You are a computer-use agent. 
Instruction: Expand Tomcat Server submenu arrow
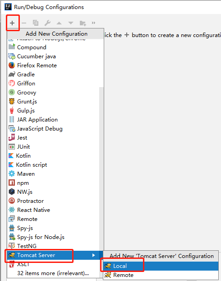pos(94,255)
